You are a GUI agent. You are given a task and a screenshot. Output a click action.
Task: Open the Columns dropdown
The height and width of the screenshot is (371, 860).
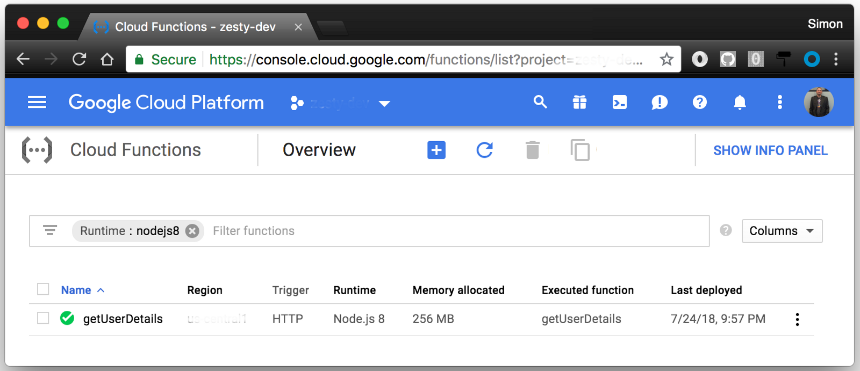(x=782, y=231)
